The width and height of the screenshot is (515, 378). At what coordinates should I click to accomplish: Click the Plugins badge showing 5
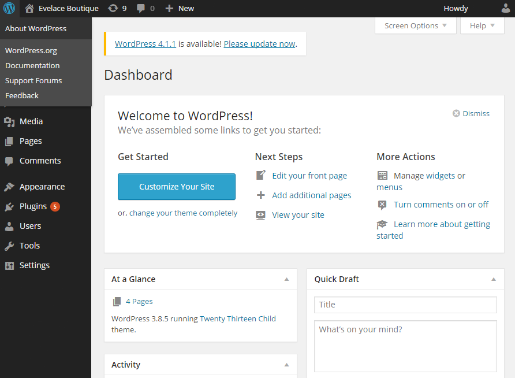point(55,206)
